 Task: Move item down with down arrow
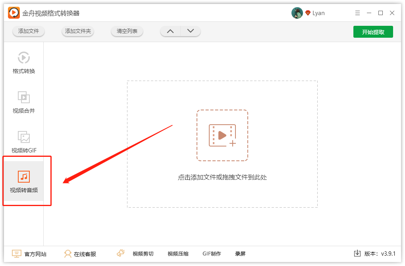pyautogui.click(x=190, y=31)
